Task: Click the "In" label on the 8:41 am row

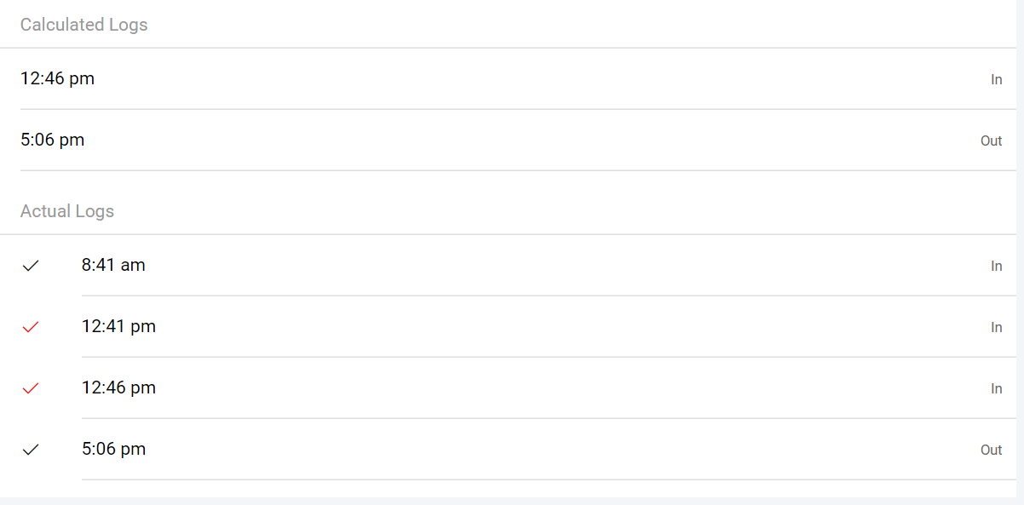Action: point(996,266)
